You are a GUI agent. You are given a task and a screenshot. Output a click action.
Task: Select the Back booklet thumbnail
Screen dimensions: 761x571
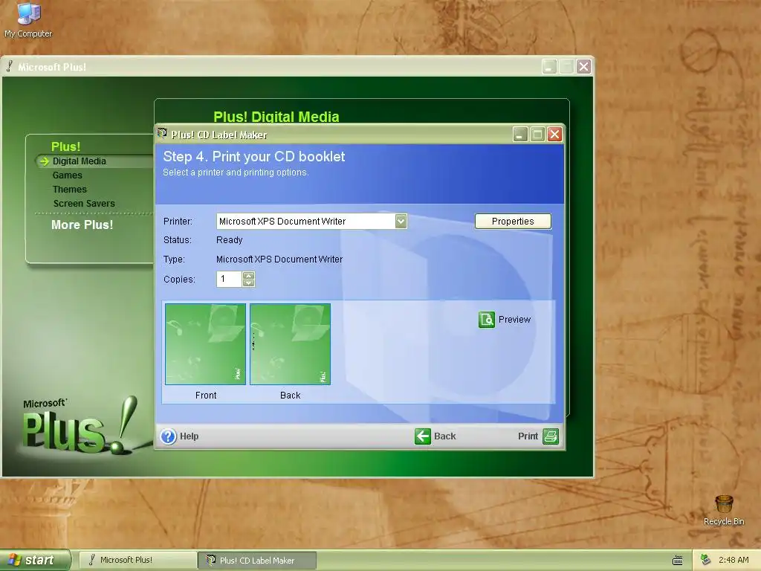[x=291, y=344]
